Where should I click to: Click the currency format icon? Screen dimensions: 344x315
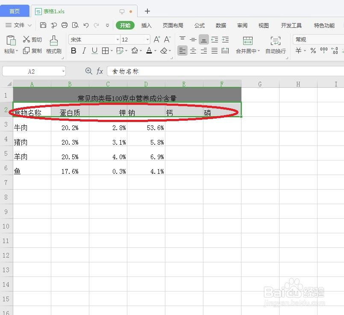[298, 51]
